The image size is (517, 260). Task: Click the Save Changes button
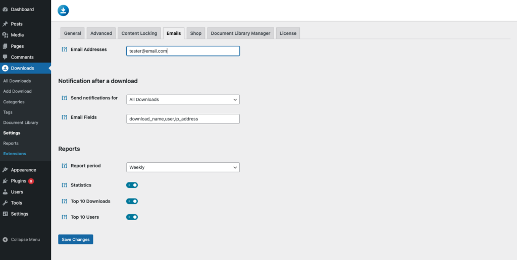click(x=76, y=239)
